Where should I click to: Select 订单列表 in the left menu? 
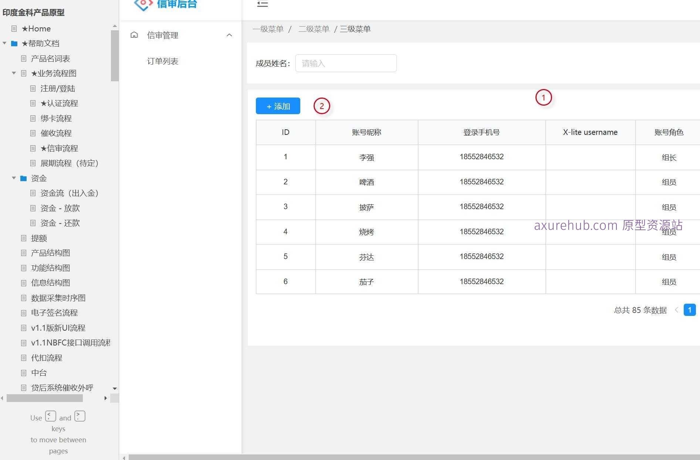coord(163,61)
